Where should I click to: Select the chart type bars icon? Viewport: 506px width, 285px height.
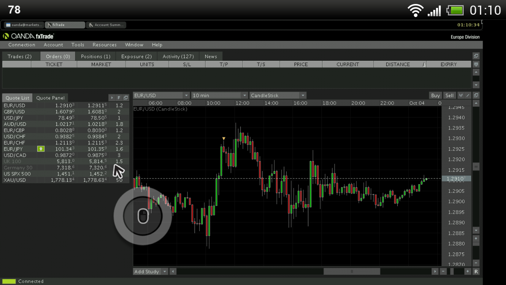pos(461,95)
